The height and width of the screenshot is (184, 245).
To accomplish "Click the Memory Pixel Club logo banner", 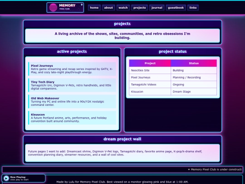I will pos(65,8).
